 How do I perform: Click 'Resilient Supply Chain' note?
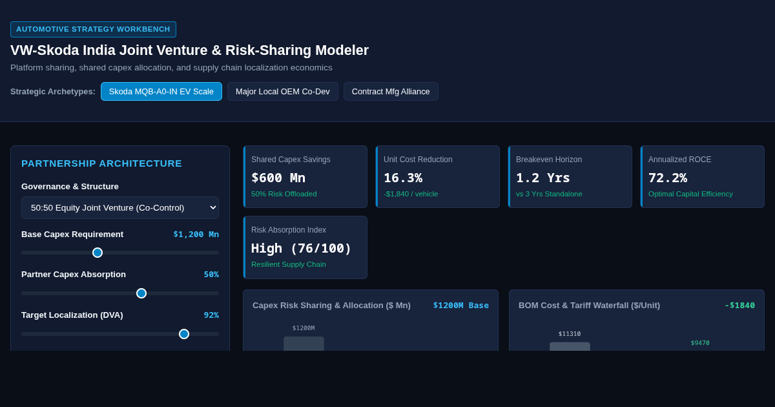(289, 264)
